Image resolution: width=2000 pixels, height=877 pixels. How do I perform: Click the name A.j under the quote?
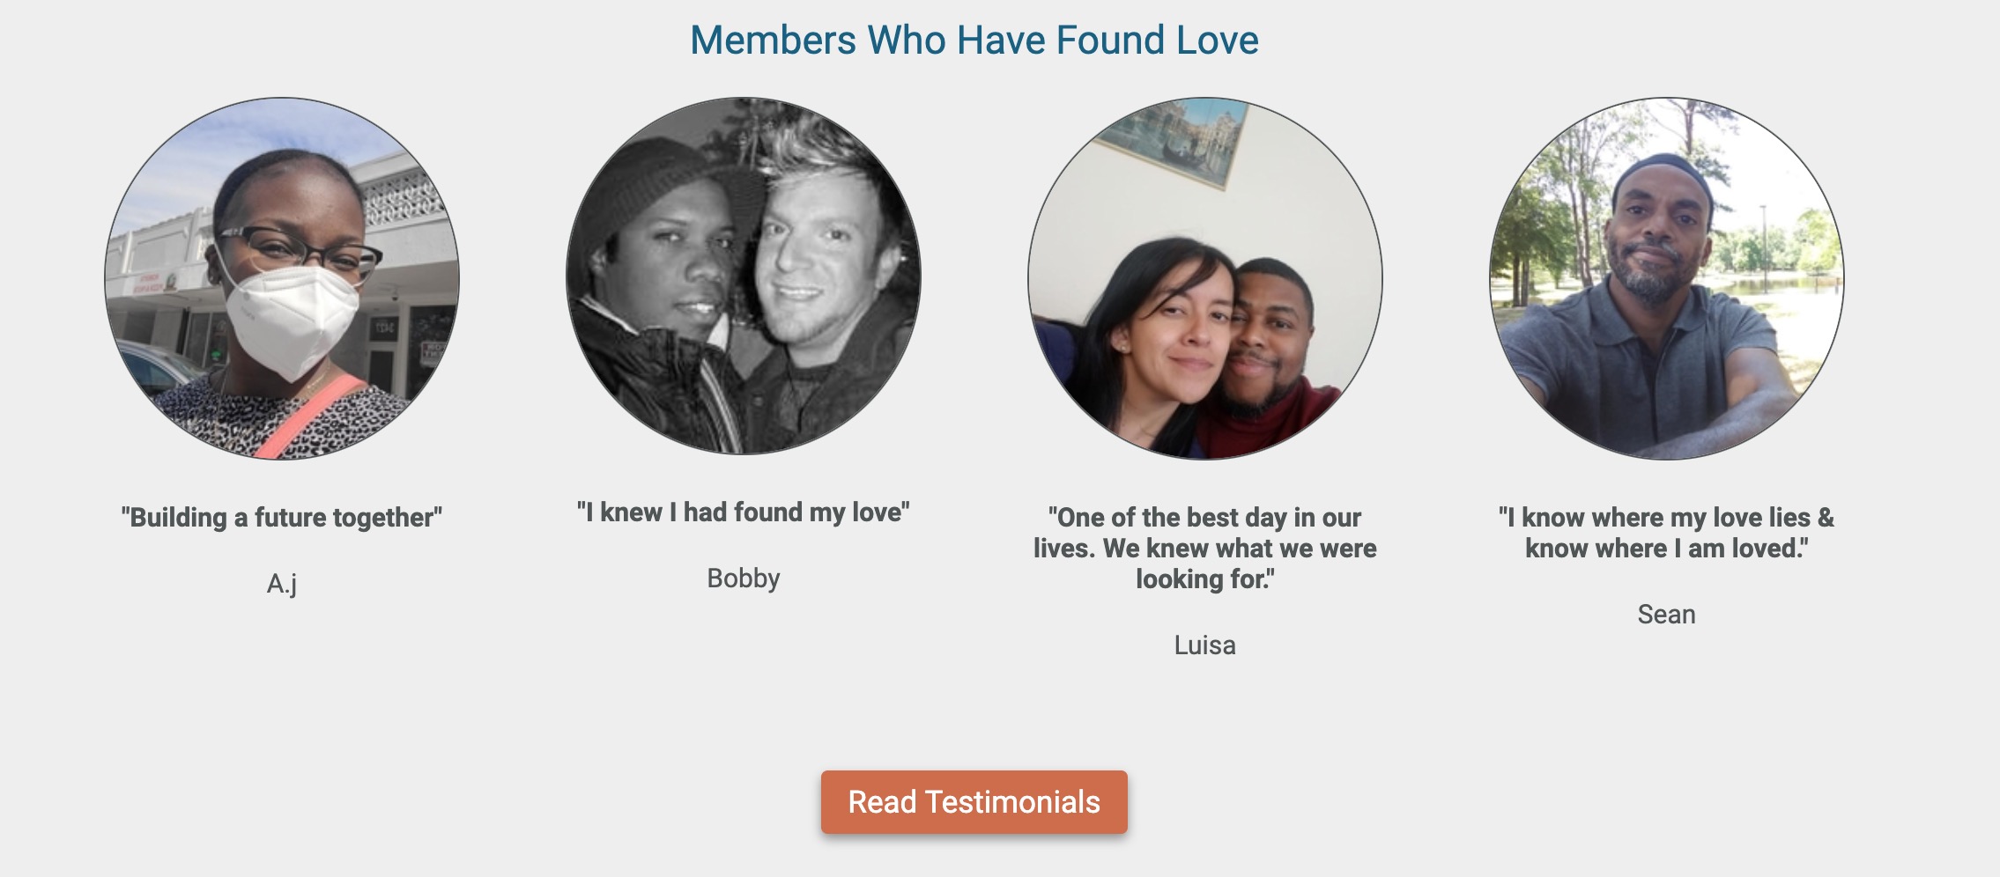point(282,583)
